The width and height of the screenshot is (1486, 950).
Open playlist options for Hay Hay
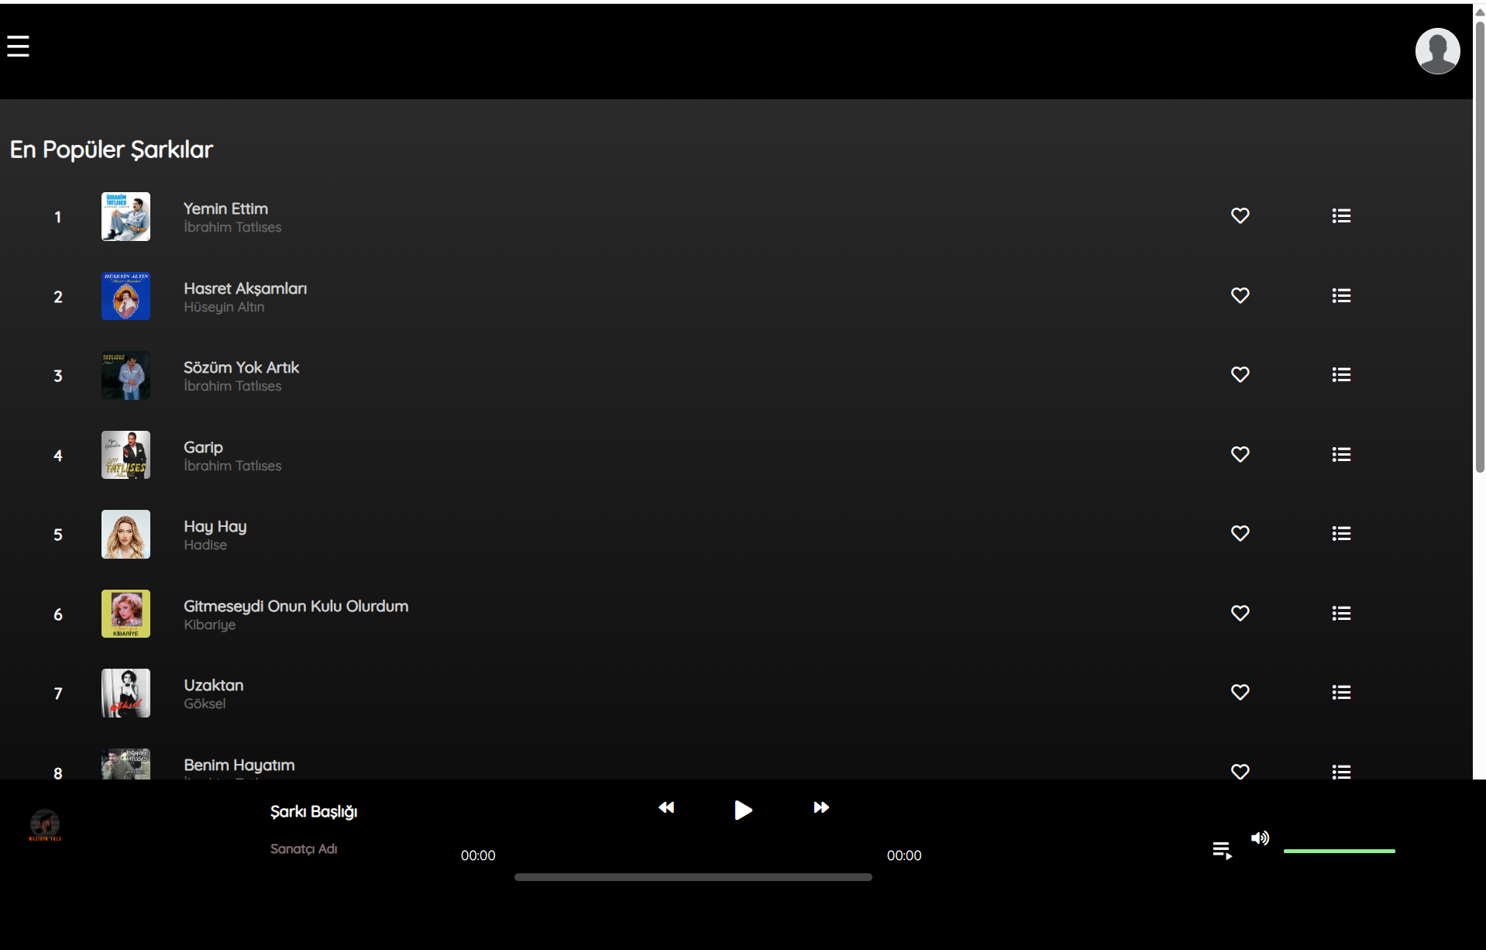pyautogui.click(x=1341, y=533)
